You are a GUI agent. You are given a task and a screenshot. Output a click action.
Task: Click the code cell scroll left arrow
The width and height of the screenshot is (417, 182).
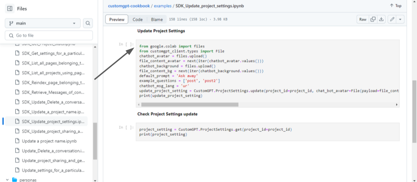tap(139, 104)
